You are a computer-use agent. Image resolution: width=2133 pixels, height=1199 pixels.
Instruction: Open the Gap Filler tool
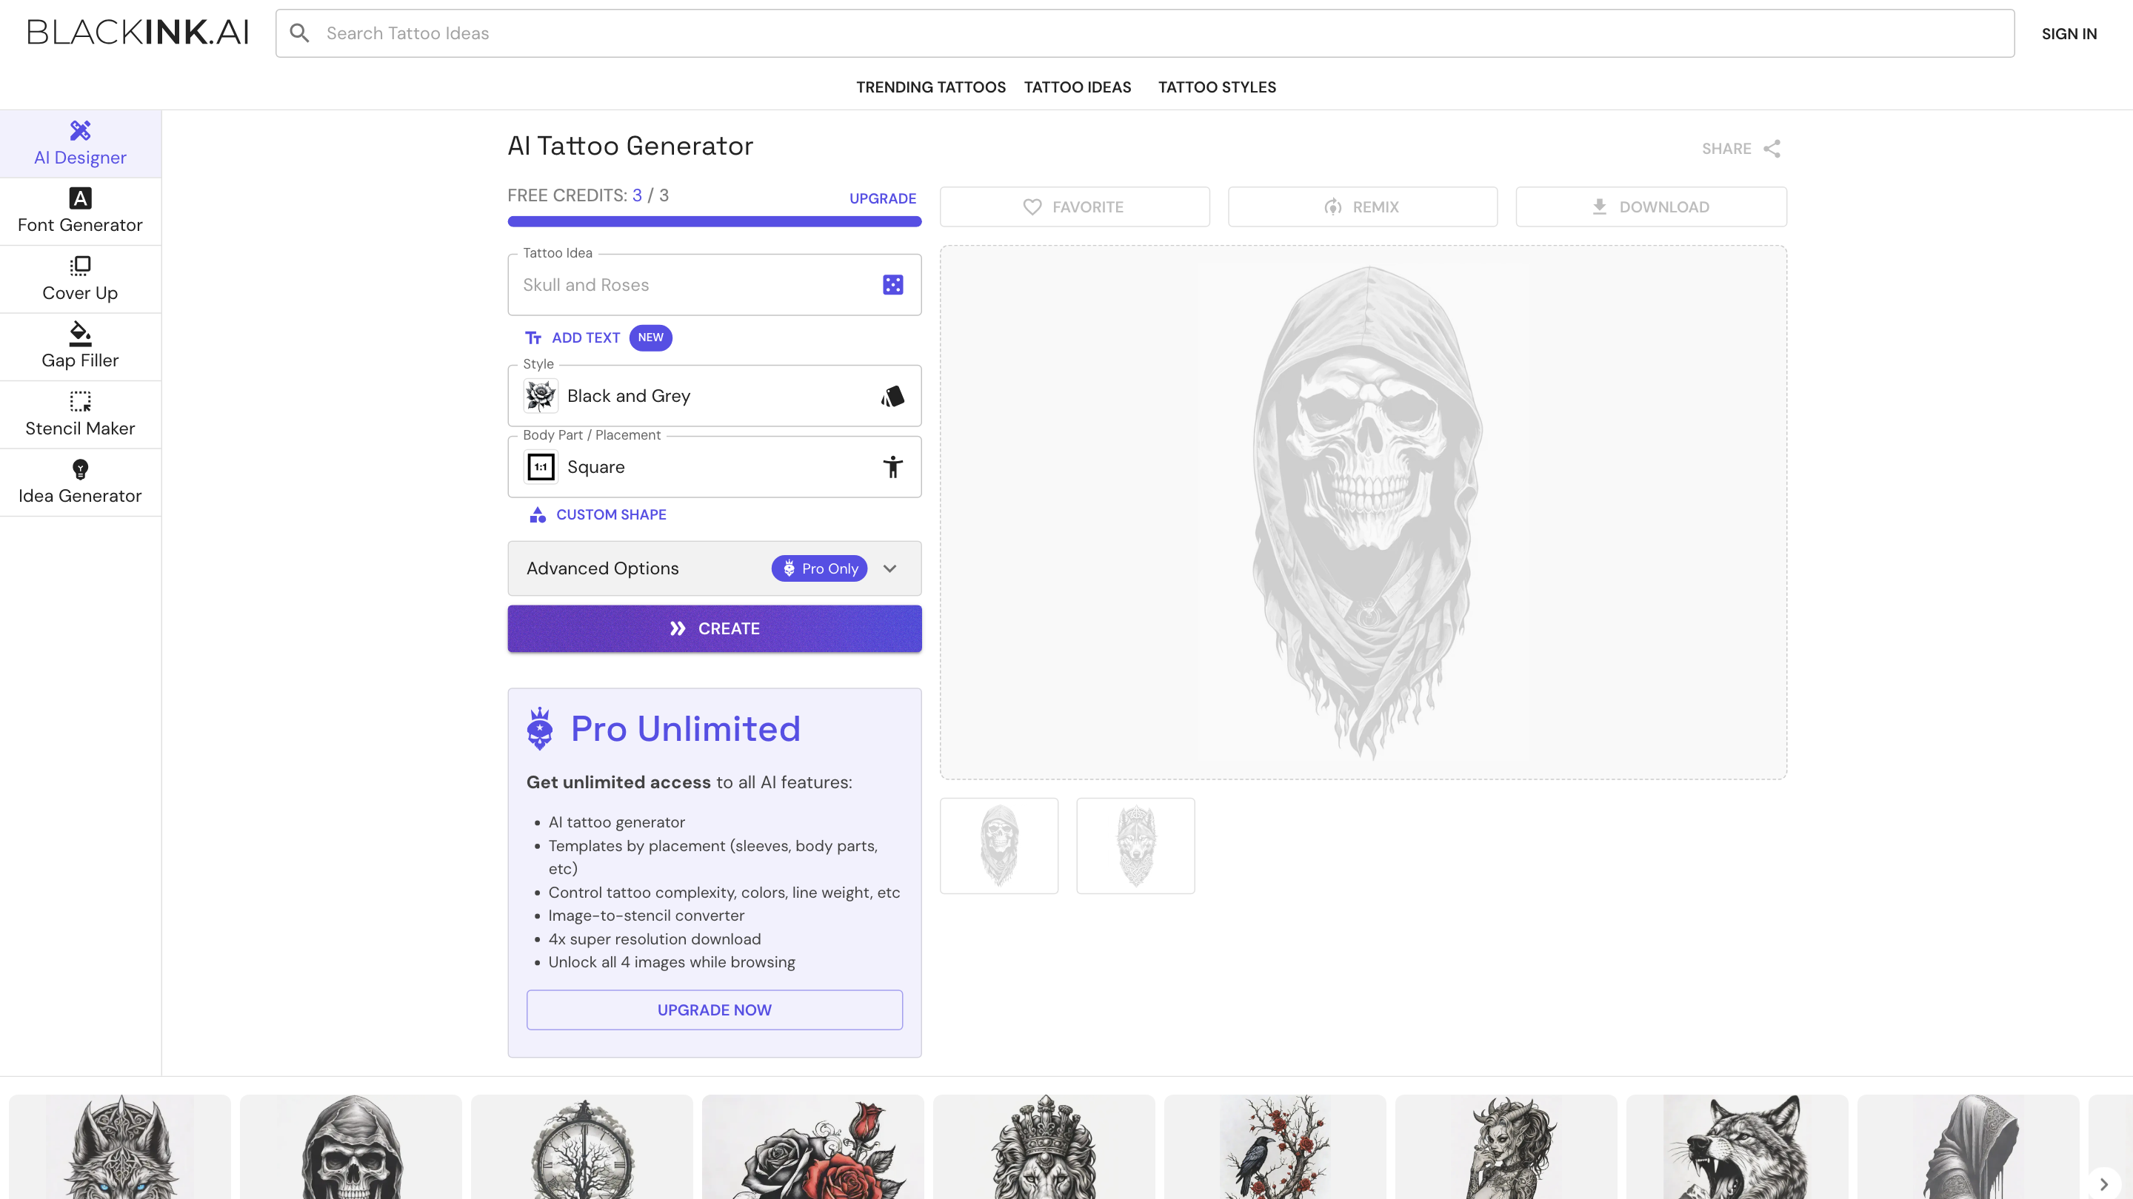[x=80, y=346]
